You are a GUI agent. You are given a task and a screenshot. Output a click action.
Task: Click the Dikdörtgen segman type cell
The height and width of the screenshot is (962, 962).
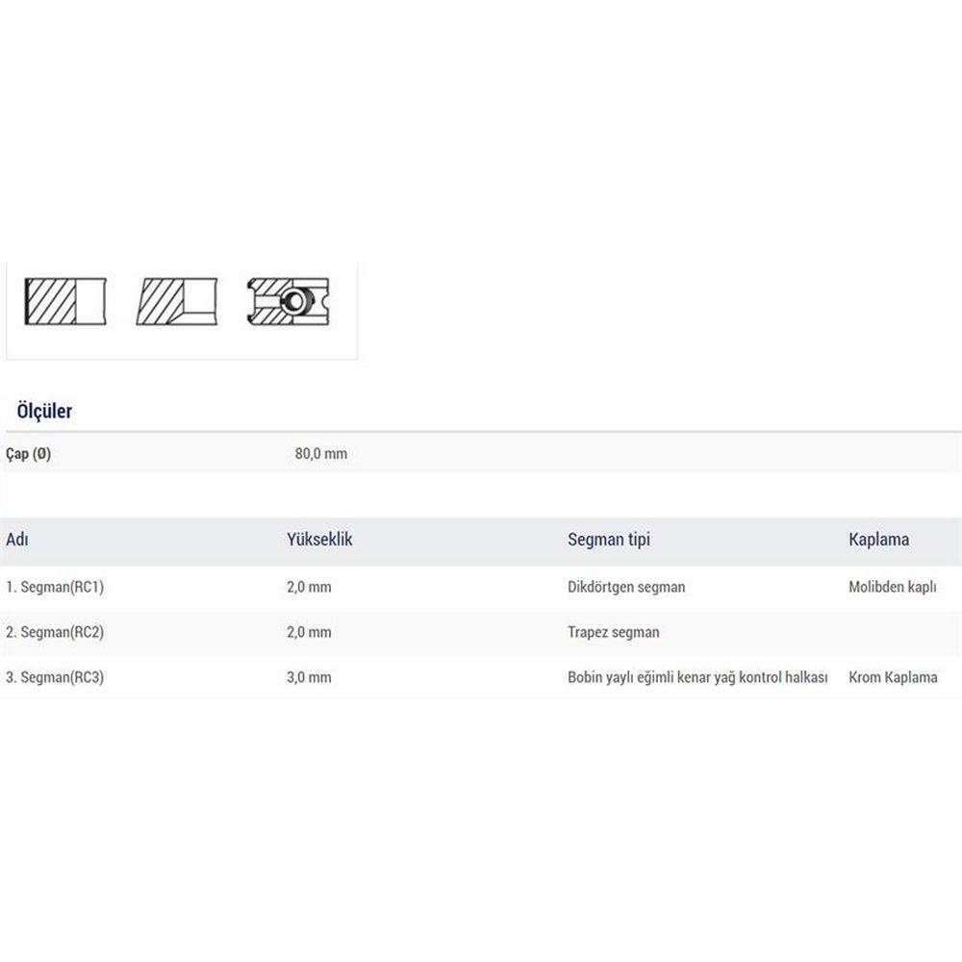pyautogui.click(x=626, y=587)
